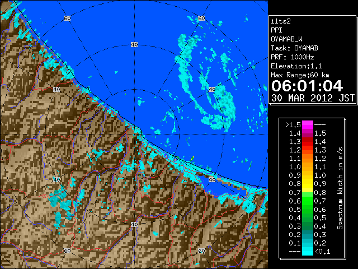Pick the magenta swatch at legend top
Screen dimensions: 358x269
[x=308, y=125]
